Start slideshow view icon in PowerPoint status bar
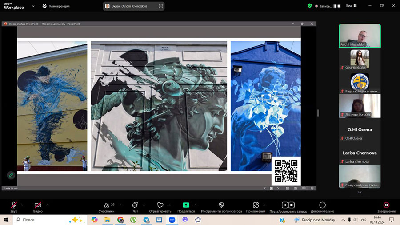Viewport: 400px width, 225px height. (312, 188)
